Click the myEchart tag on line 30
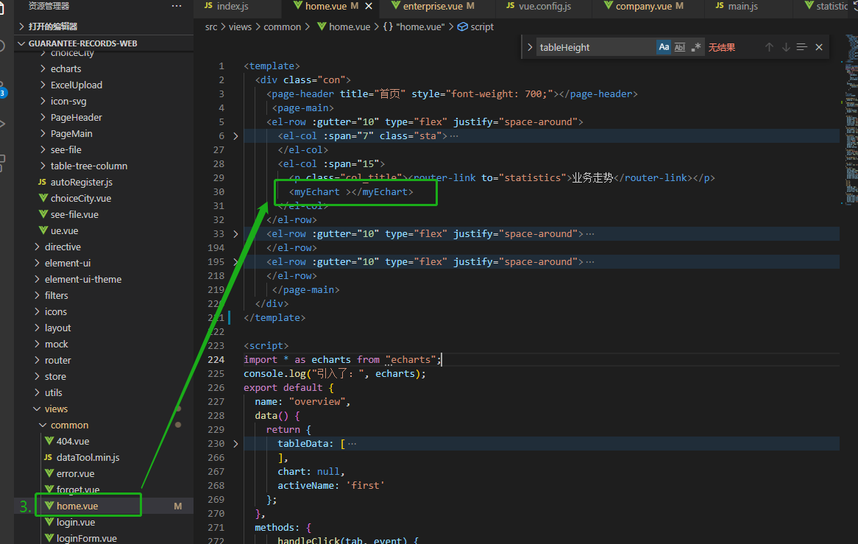 click(x=351, y=191)
